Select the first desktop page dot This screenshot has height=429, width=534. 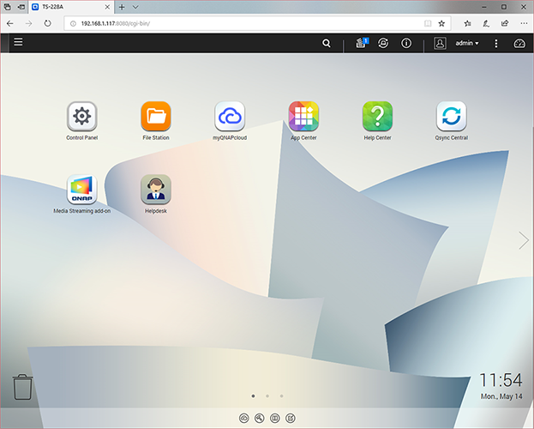(253, 396)
